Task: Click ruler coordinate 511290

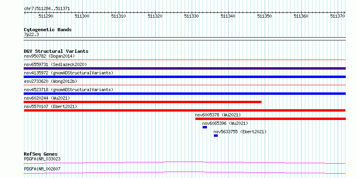Action: pos(46,16)
